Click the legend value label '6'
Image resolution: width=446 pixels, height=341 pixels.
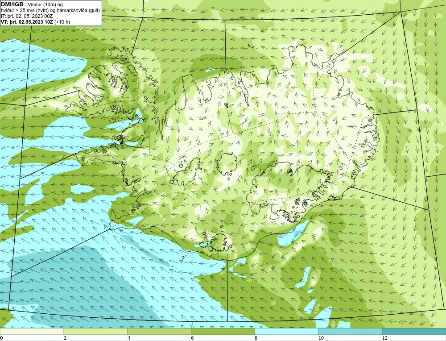193,338
